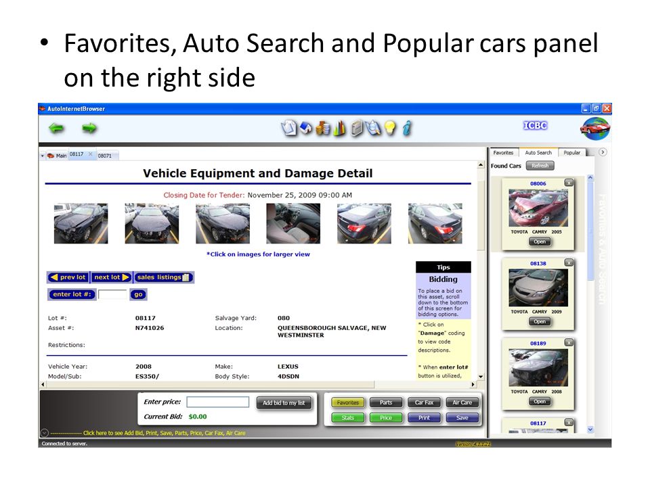The height and width of the screenshot is (487, 650).
Task: Open the blue info 'i' icon
Action: pyautogui.click(x=407, y=129)
